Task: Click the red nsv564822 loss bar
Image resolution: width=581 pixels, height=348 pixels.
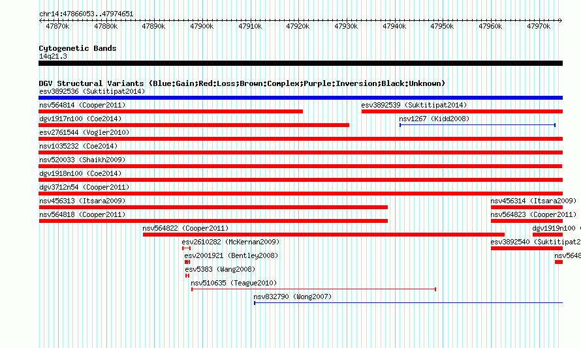Action: 324,235
